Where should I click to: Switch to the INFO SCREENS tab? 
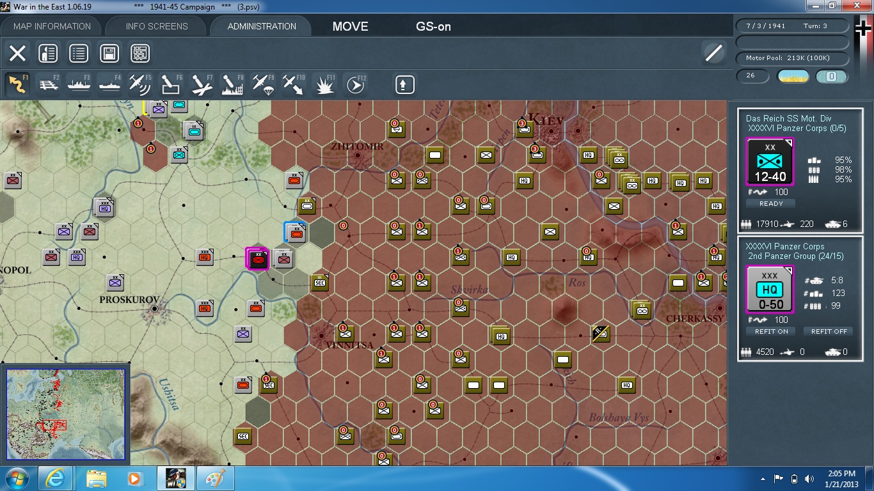[157, 26]
